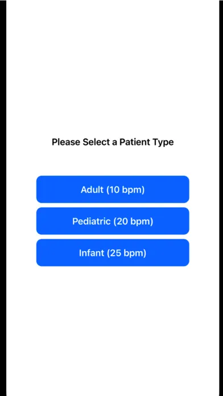Viewport: 223px width, 396px height.
Task: Click the 'Please Select a Patient Type' heading
Action: coord(113,142)
